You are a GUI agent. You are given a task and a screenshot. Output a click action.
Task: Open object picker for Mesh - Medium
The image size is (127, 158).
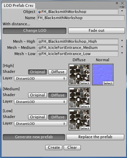(122, 47)
